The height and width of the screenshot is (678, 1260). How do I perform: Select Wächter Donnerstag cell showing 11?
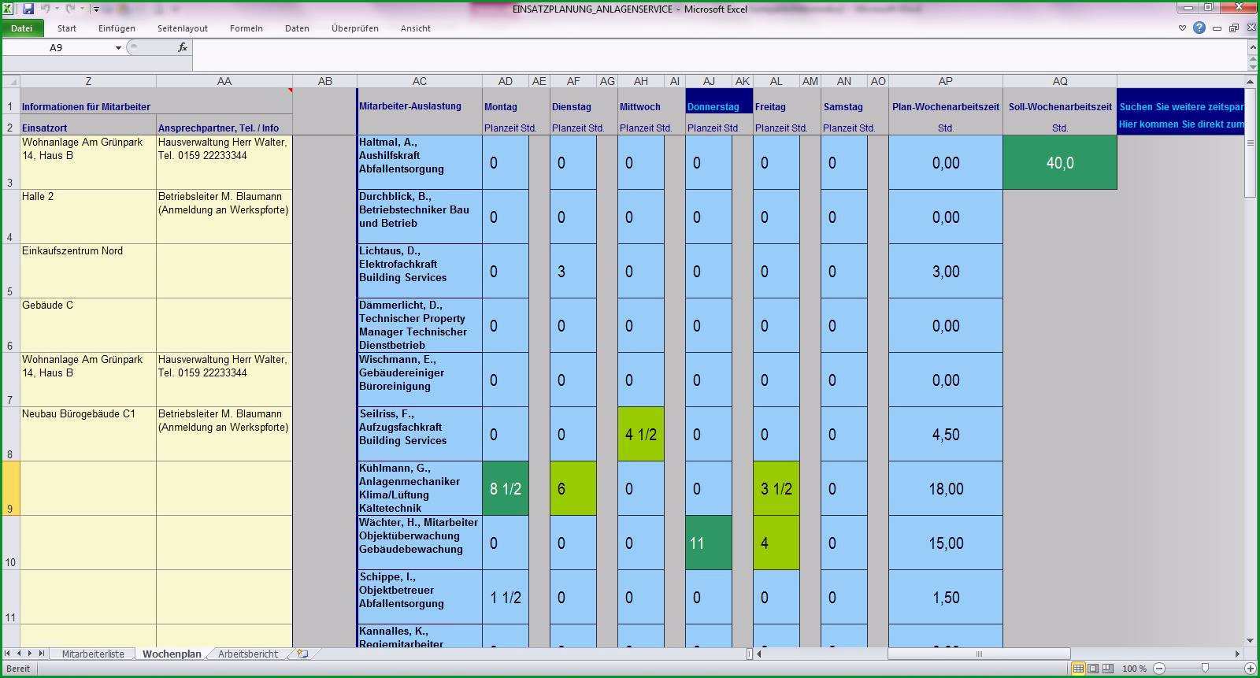(x=709, y=543)
